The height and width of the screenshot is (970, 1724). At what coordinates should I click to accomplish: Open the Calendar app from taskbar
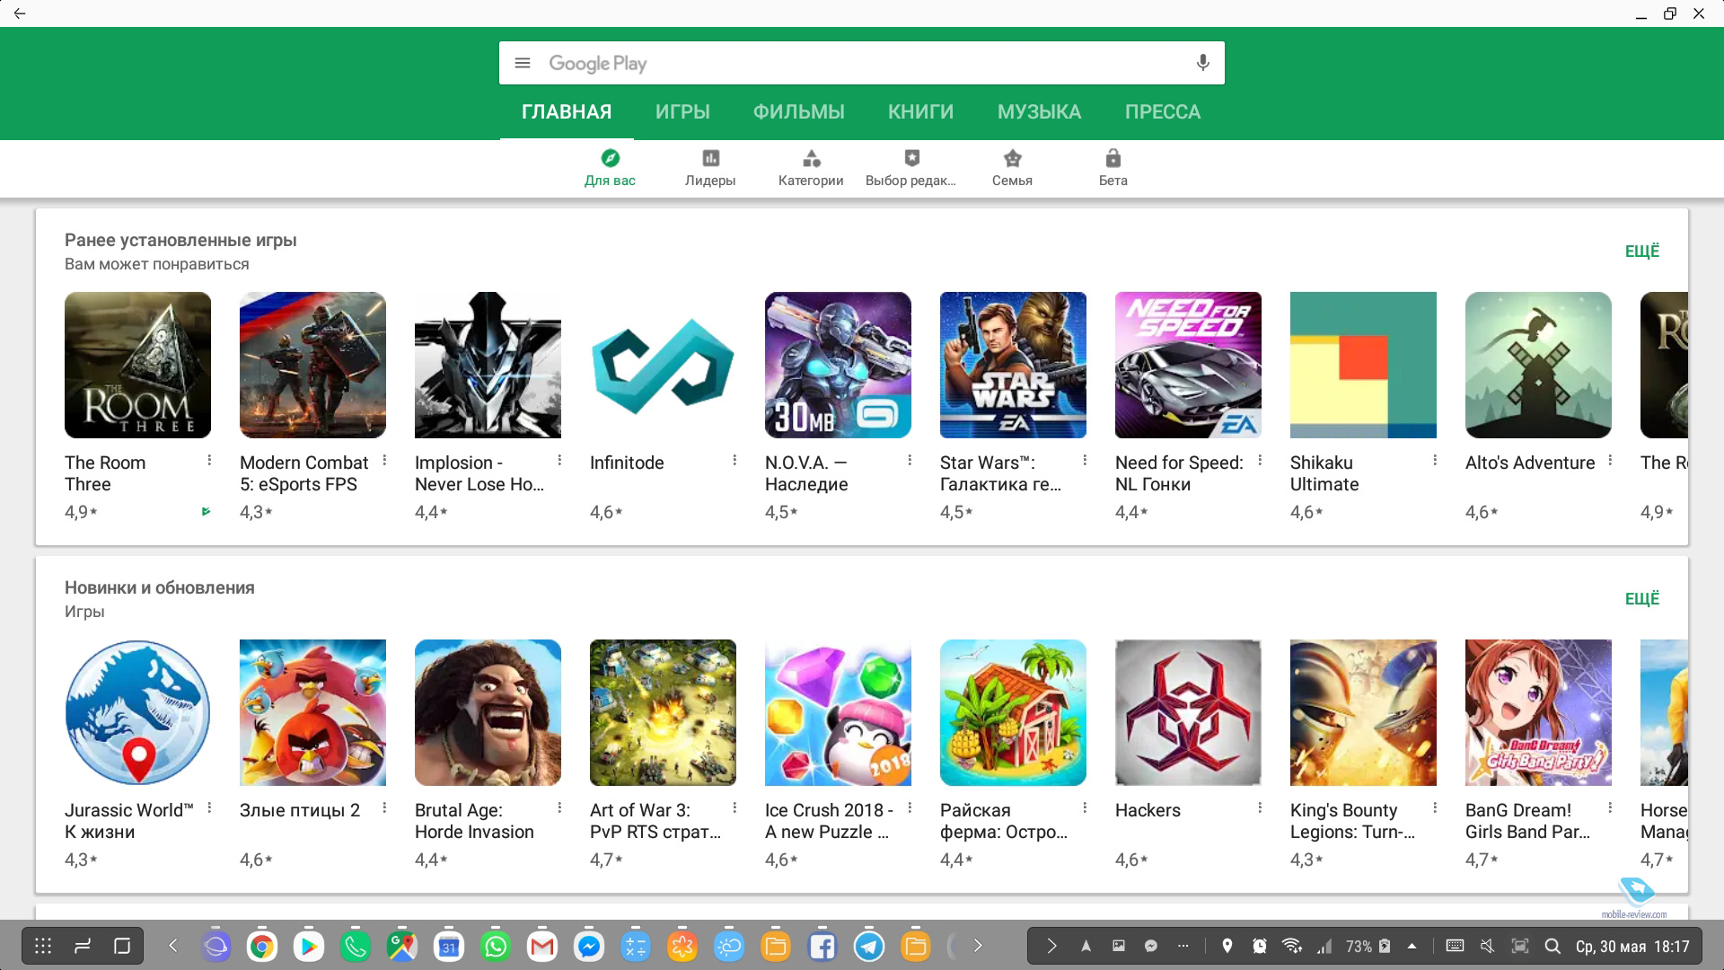tap(449, 946)
